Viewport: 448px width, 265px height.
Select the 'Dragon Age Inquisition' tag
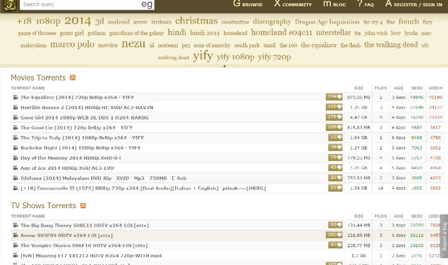[x=327, y=22]
